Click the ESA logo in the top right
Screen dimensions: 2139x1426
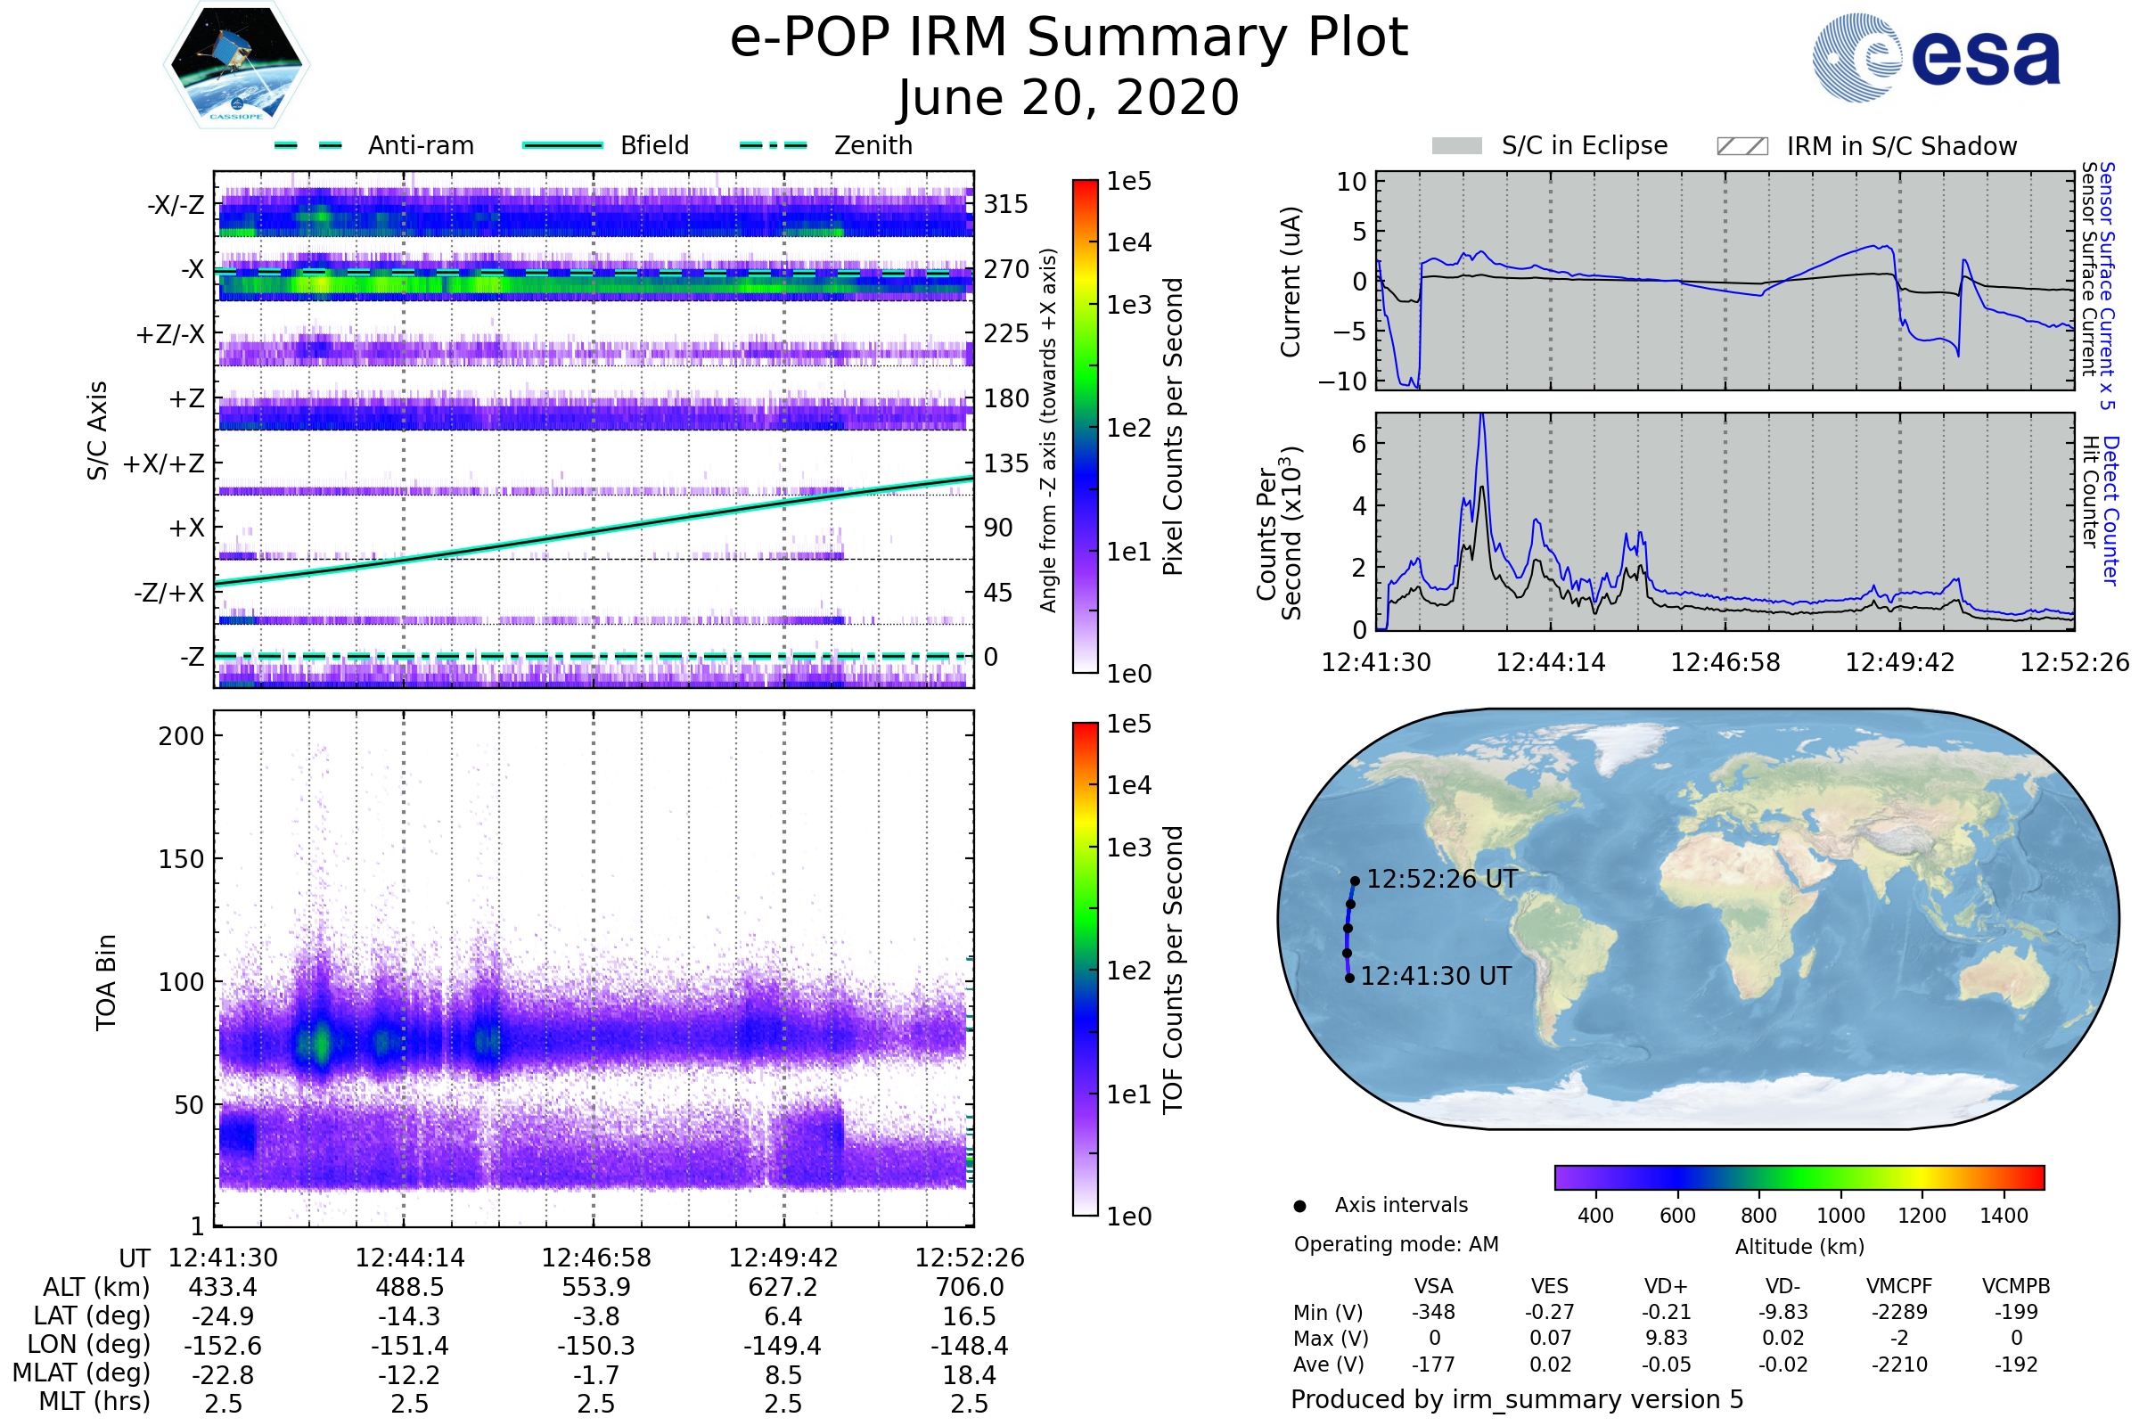tap(1937, 57)
